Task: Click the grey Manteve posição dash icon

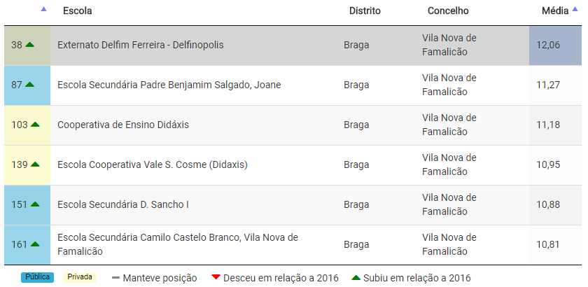Action: coord(115,278)
